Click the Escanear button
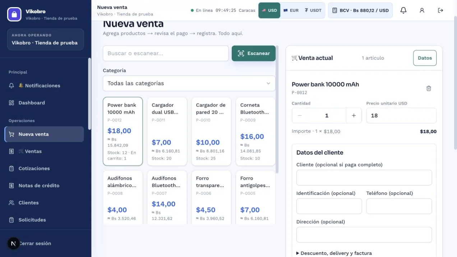Image resolution: width=457 pixels, height=257 pixels. [x=254, y=53]
